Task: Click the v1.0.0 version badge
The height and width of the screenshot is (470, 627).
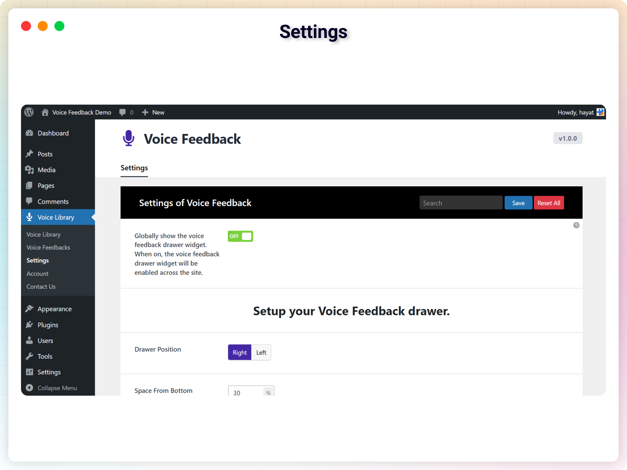Action: click(x=568, y=138)
